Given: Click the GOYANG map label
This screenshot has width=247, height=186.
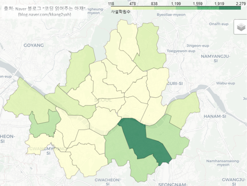Looking at the screenshot, I should coord(34,45).
